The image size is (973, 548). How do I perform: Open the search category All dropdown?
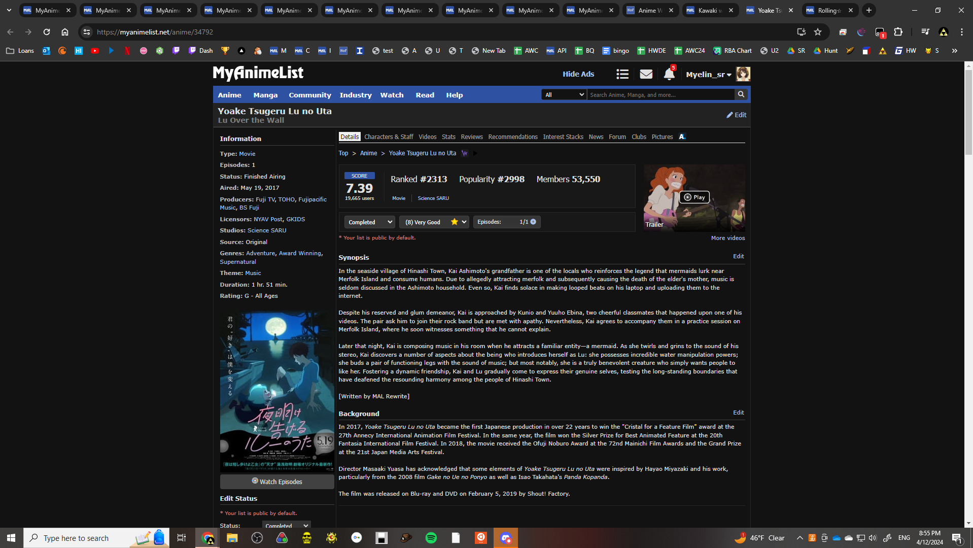[x=564, y=94]
